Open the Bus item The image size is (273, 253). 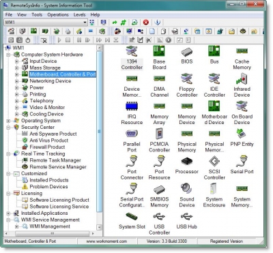(214, 55)
